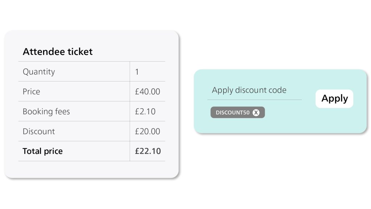Click the £40.00 price value

[x=147, y=92]
